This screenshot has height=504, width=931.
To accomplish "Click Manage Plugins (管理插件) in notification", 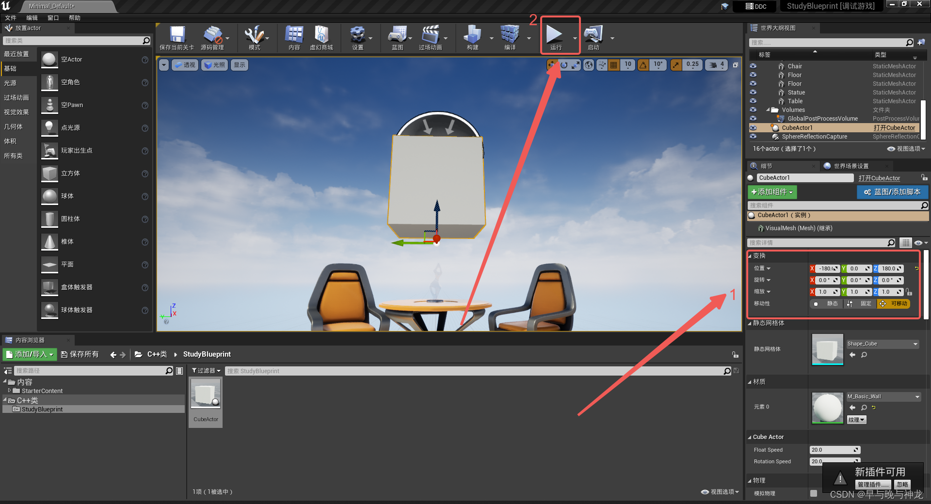I will (x=873, y=485).
